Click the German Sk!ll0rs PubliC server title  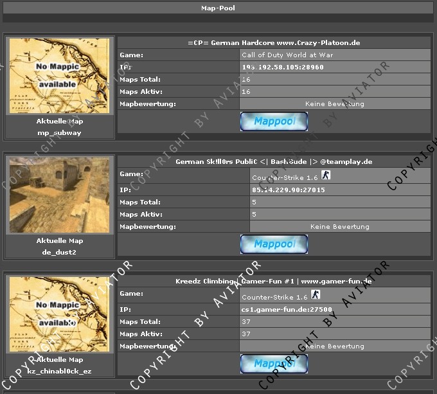[x=274, y=161]
